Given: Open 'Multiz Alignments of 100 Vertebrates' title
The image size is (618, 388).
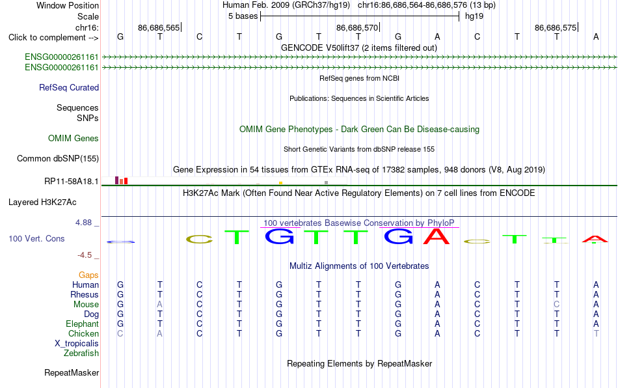Looking at the screenshot, I should coord(359,266).
